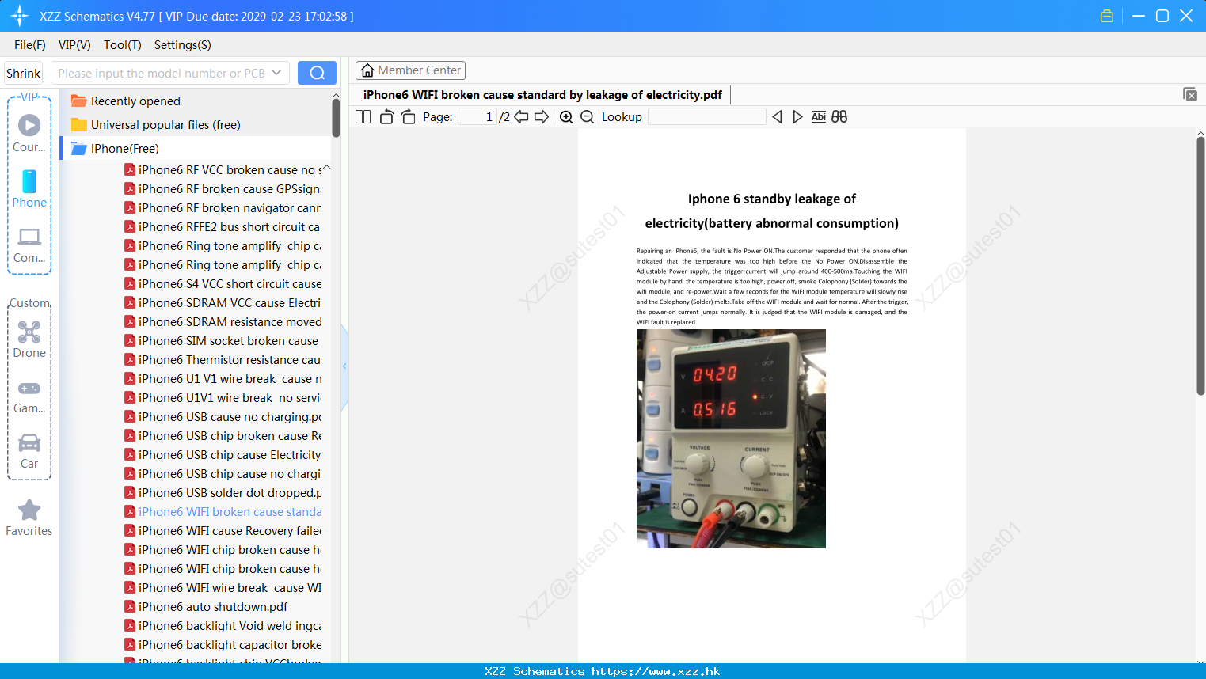Open iPhone6 RFFE2 bus short circuit file
This screenshot has width=1206, height=679.
pos(223,227)
